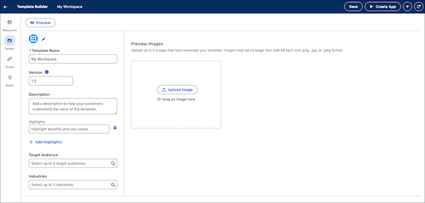Click 'Or drag an image here' text
425x203 pixels.
tap(176, 99)
